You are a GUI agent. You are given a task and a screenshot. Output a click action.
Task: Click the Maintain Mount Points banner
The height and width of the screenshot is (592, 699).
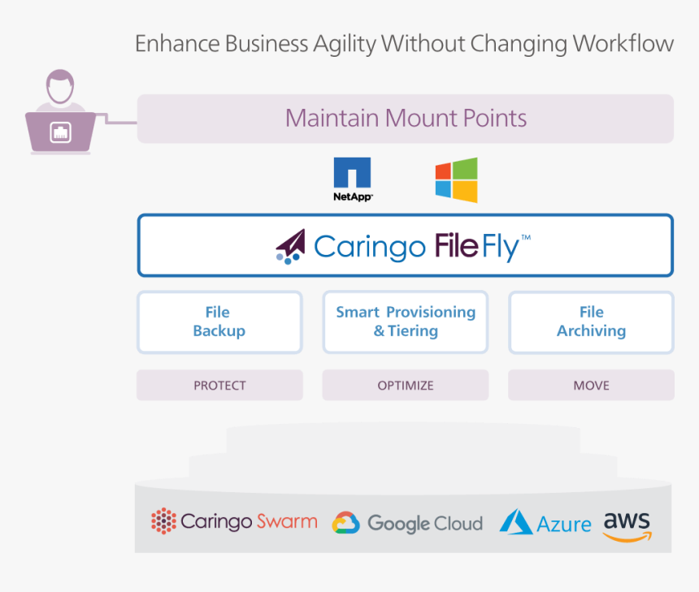406,119
